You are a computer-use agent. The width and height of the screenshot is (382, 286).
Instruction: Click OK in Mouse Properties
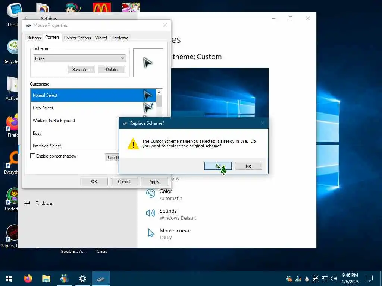click(94, 182)
